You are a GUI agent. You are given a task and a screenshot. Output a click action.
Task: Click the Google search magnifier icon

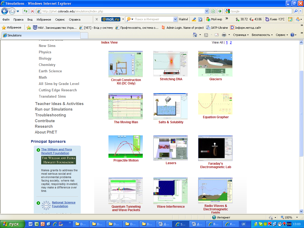point(296,11)
